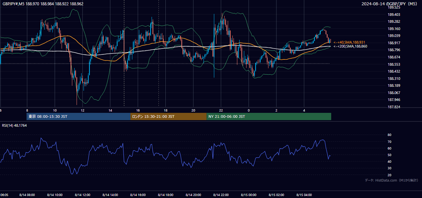Select the NY 21:00-06:00 JST session bar
This screenshot has height=198, width=422.
269,116
